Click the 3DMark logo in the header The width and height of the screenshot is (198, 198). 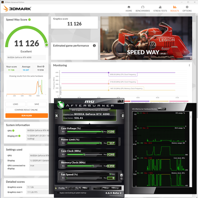[x=17, y=9]
